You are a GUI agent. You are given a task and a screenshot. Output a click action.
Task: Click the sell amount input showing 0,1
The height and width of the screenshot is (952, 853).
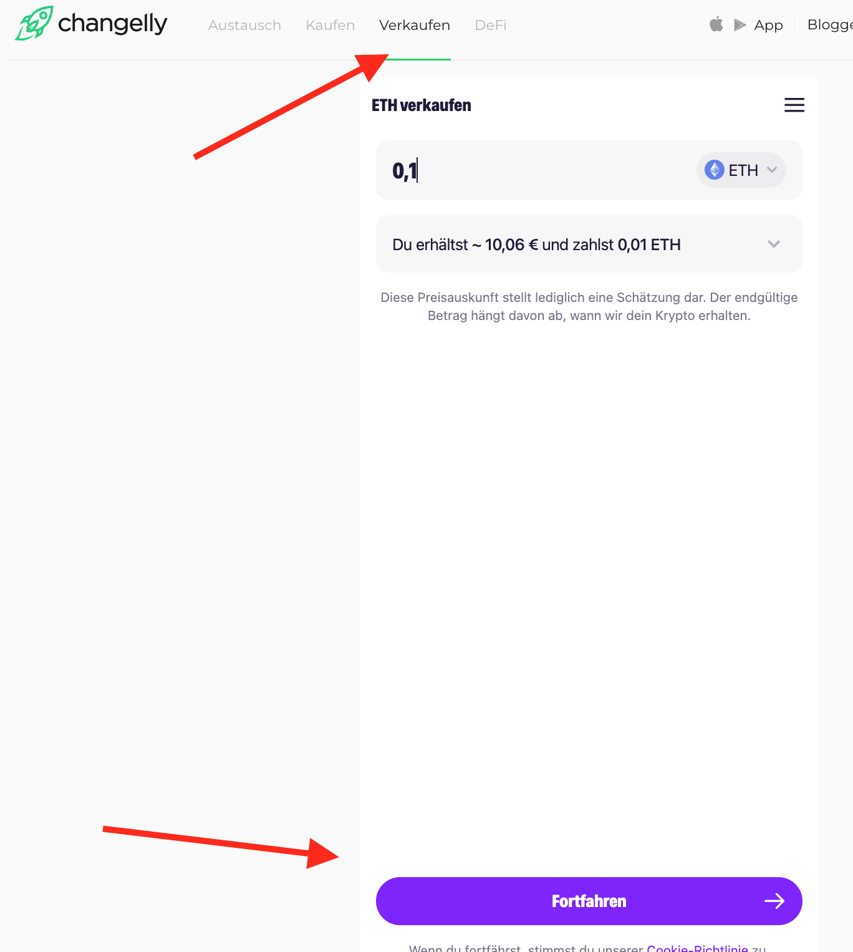tap(536, 170)
